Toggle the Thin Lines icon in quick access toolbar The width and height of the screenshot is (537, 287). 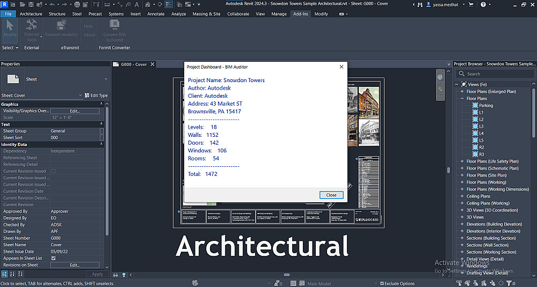(169, 4)
